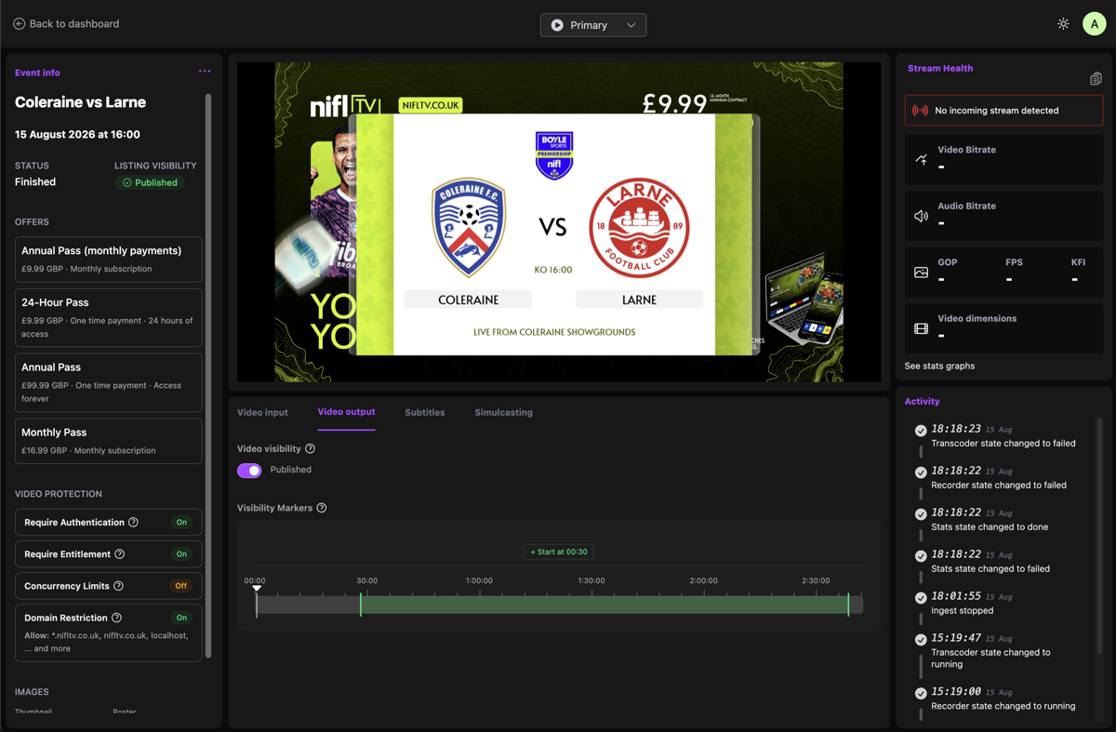1116x732 pixels.
Task: Click check icon for 15:19:47 activity
Action: point(921,640)
